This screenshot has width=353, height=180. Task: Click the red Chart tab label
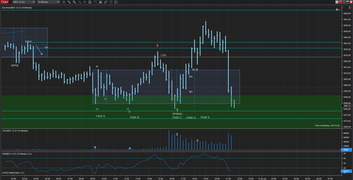pos(4,2)
